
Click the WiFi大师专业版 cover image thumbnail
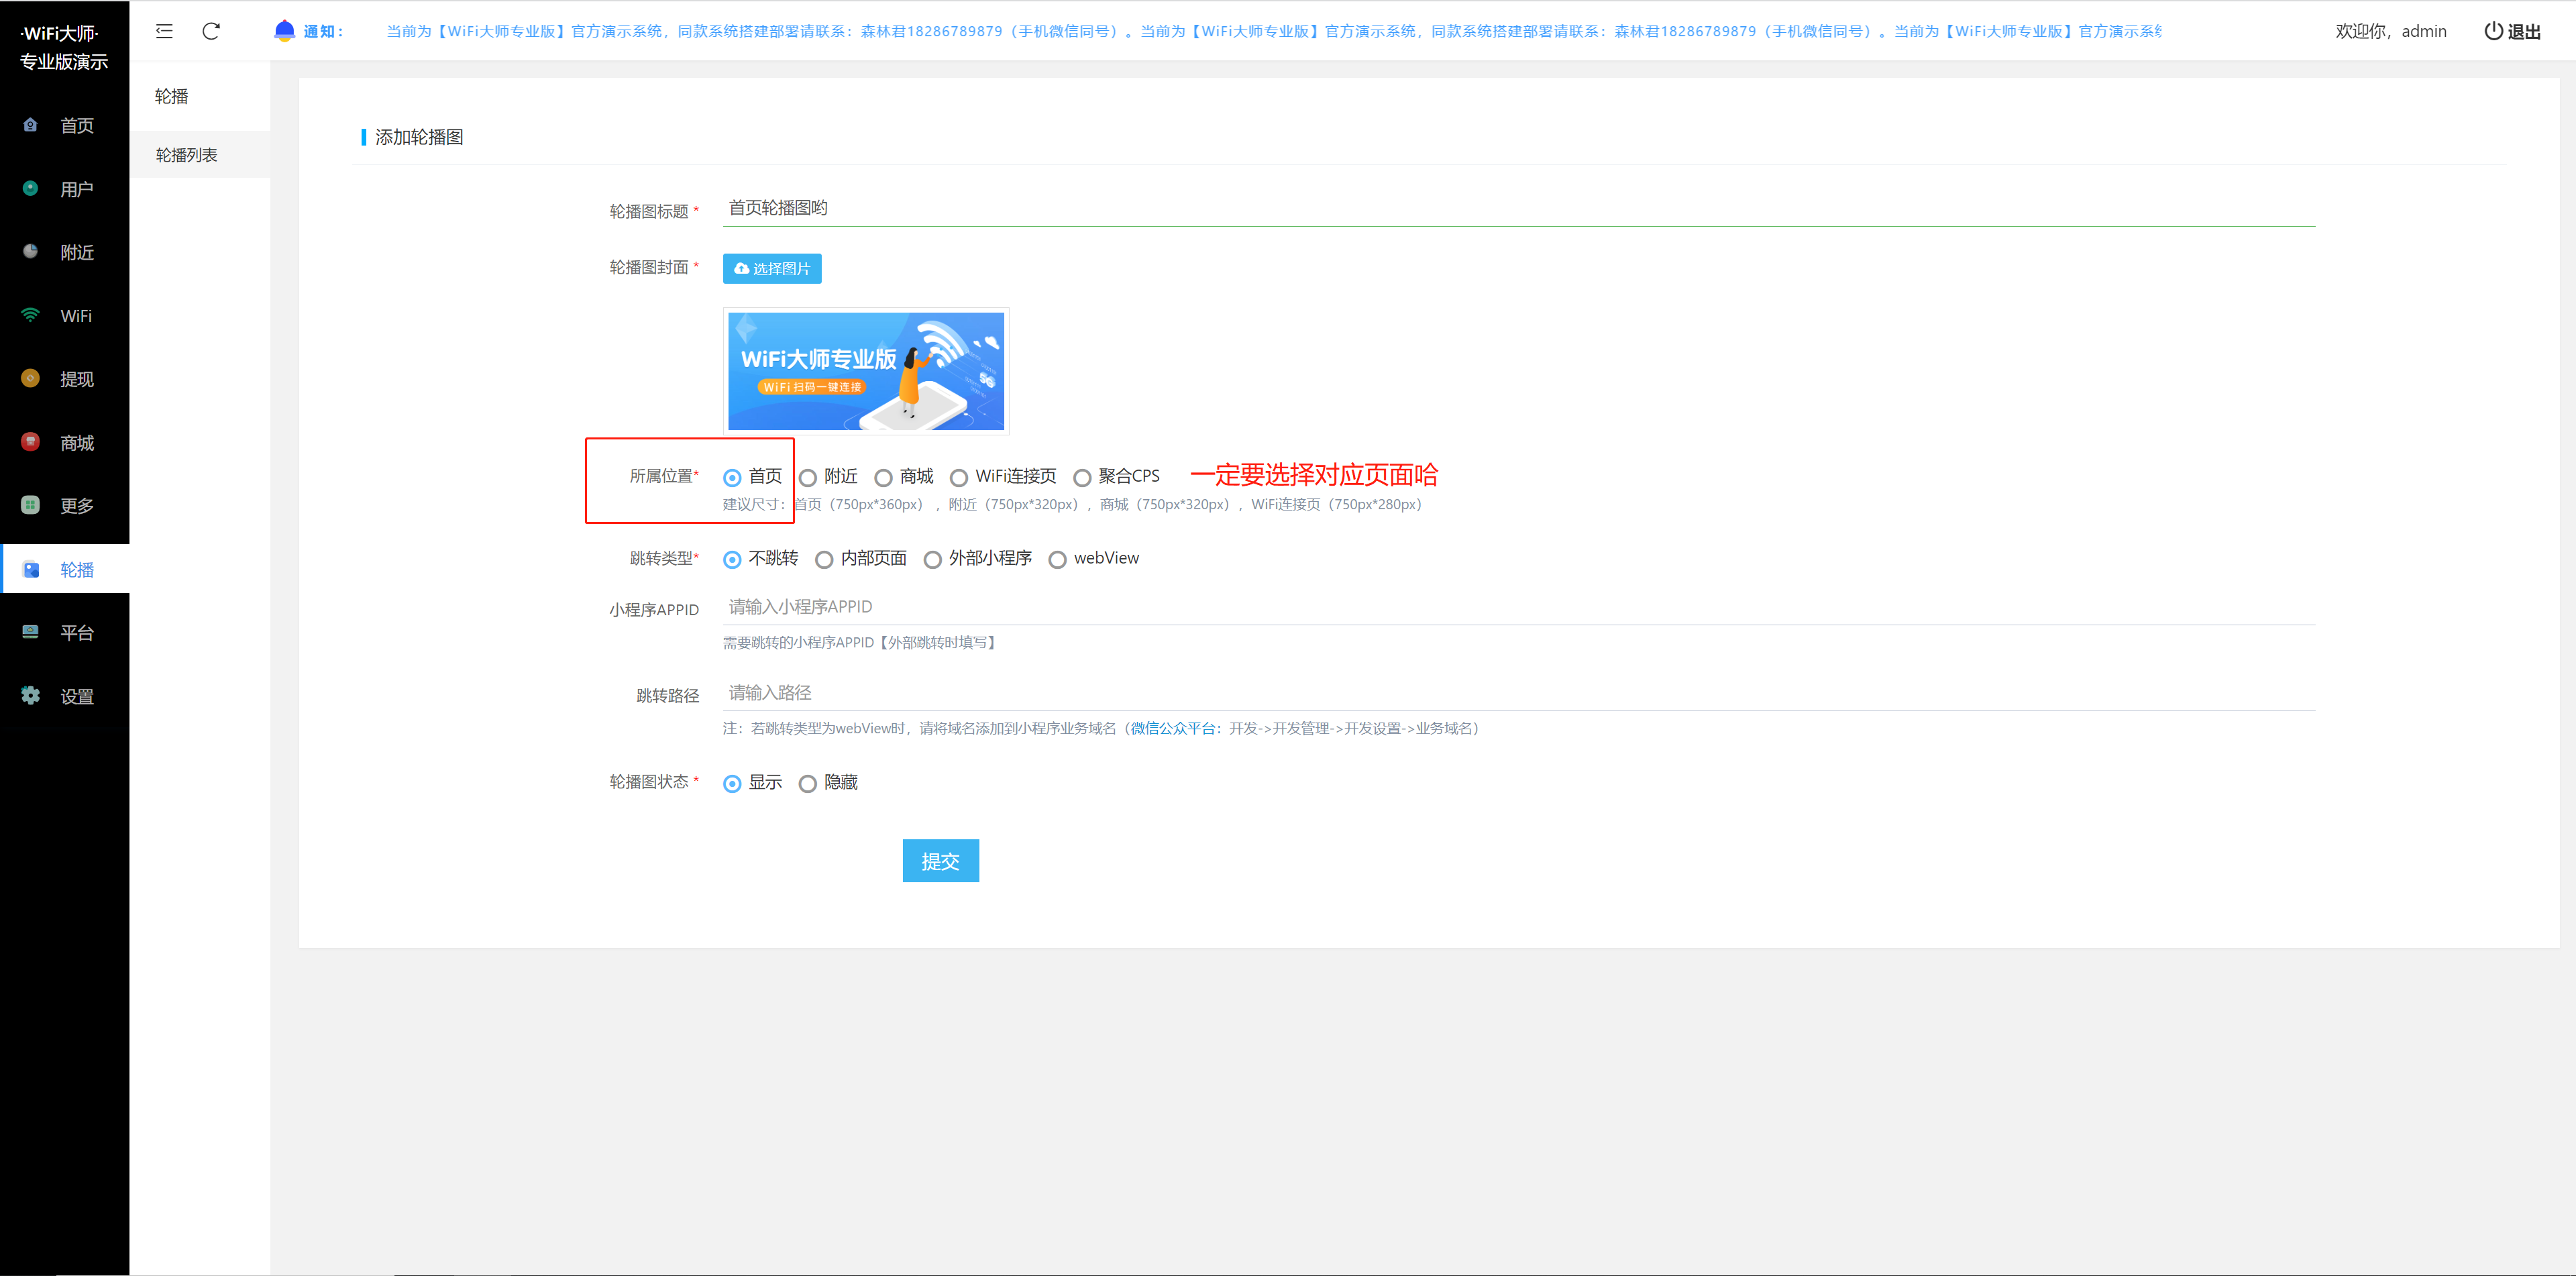pyautogui.click(x=866, y=371)
